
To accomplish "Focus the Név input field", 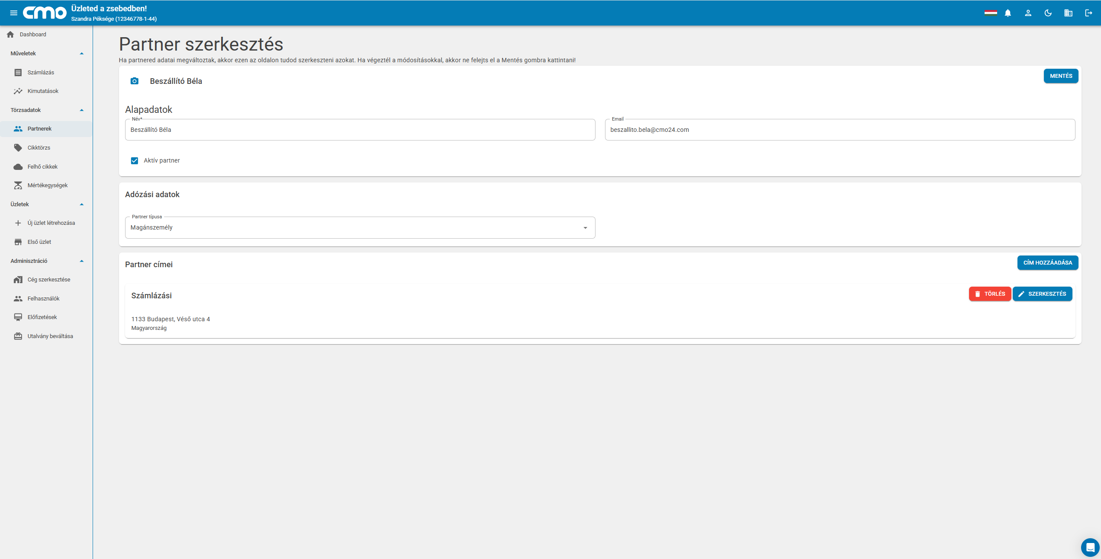I will tap(360, 130).
